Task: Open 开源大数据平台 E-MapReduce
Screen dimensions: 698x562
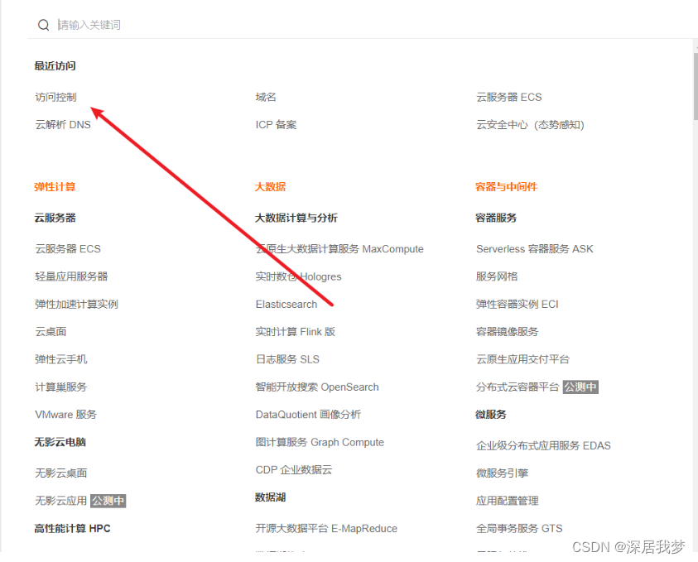Action: coord(326,528)
